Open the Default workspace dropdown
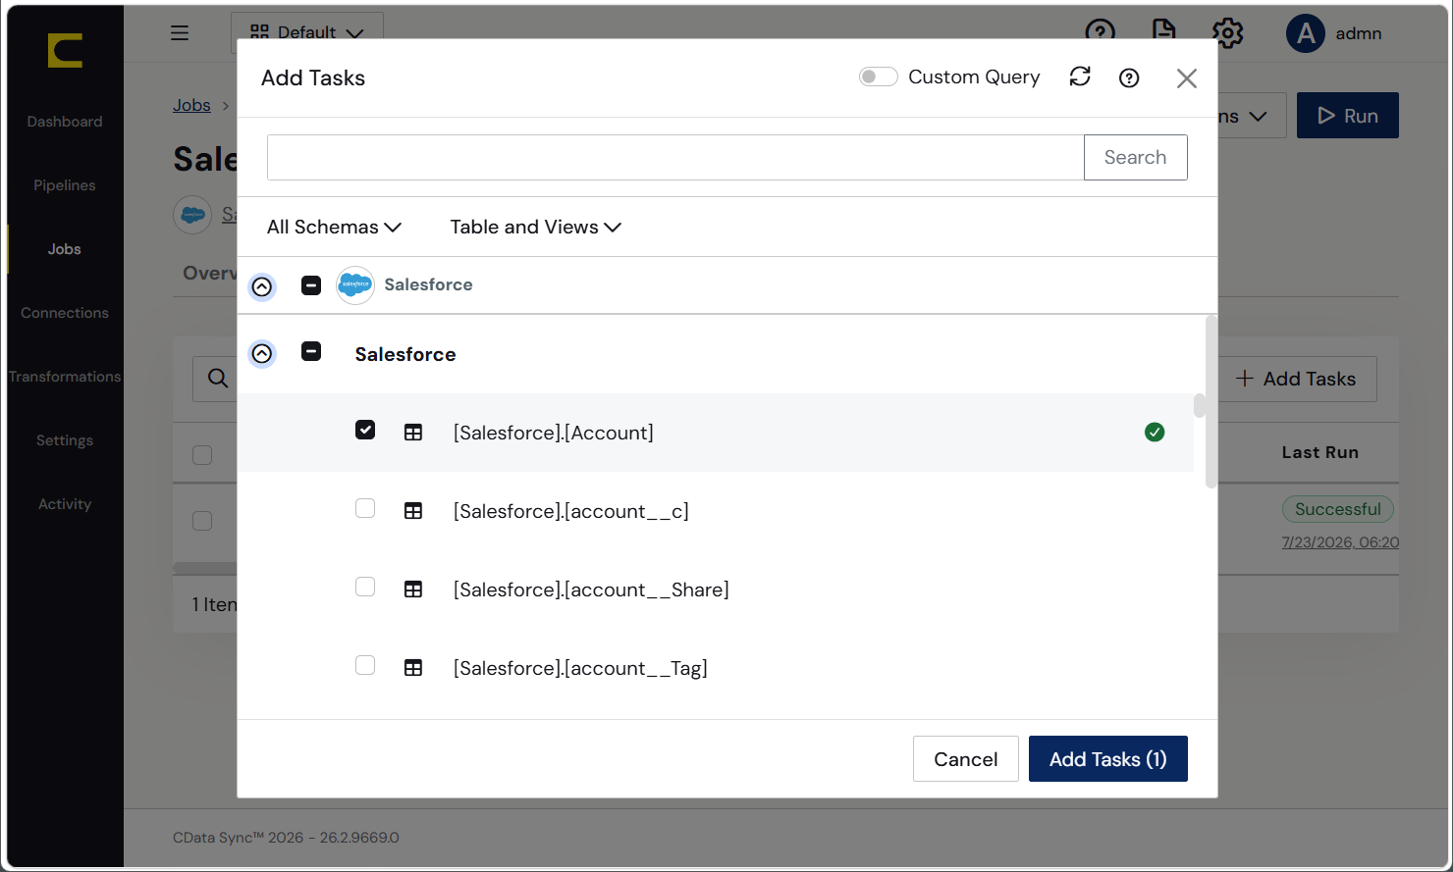 coord(307,32)
